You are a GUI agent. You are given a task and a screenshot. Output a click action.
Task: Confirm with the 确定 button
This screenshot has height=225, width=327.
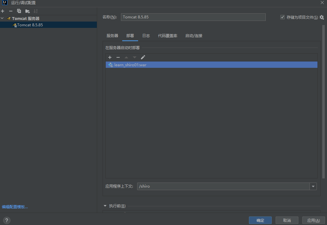pyautogui.click(x=260, y=220)
